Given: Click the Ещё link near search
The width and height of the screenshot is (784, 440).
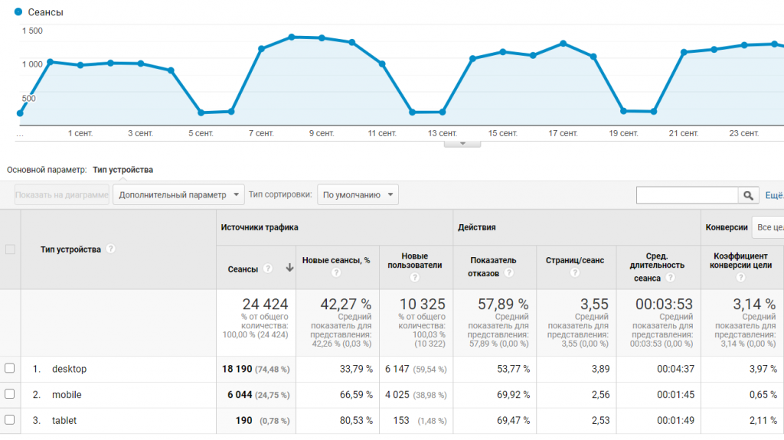Looking at the screenshot, I should [x=774, y=195].
